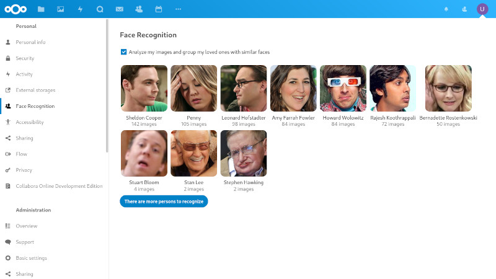Open Penny face thumbnail
Image resolution: width=496 pixels, height=279 pixels.
(x=193, y=88)
